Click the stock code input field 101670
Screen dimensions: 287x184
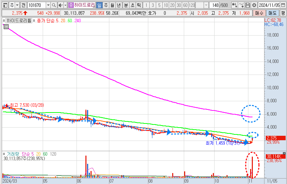[x=37, y=5]
